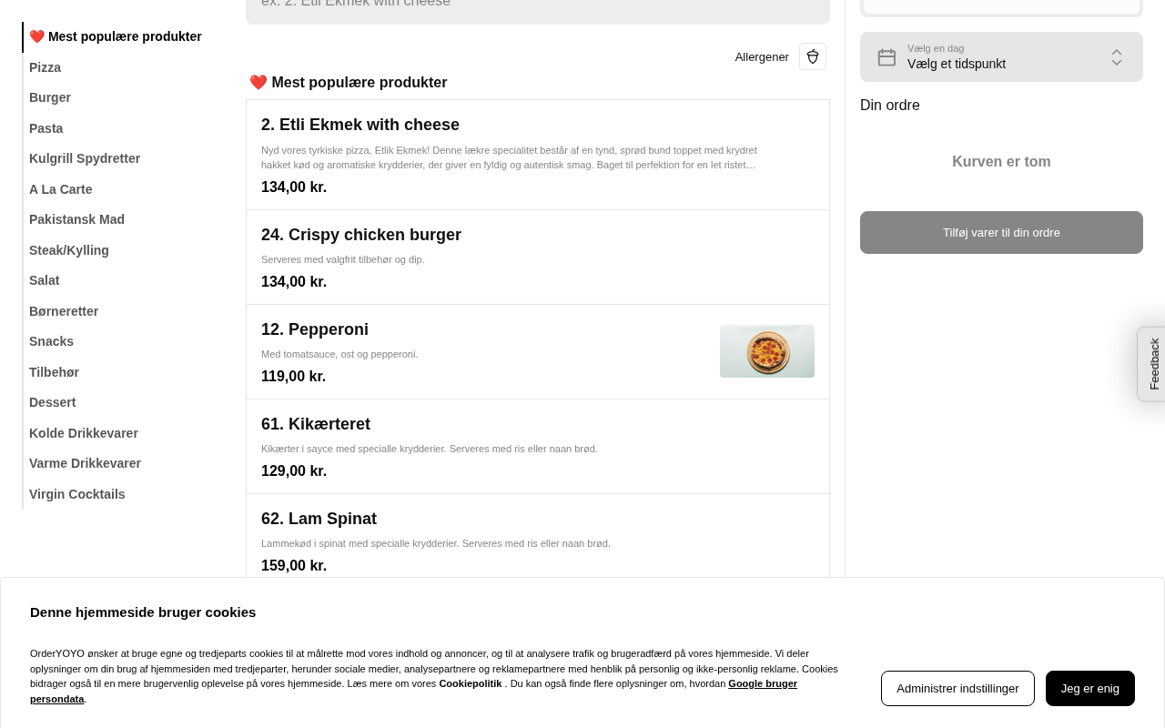Select Etli Ekmek with cheese item
The image size is (1165, 728).
[360, 125]
